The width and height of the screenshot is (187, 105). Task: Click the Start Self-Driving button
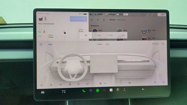click(x=79, y=19)
